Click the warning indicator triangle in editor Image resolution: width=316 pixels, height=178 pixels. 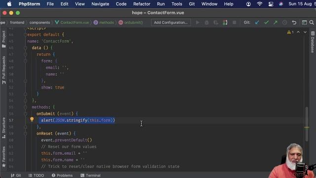pyautogui.click(x=289, y=32)
